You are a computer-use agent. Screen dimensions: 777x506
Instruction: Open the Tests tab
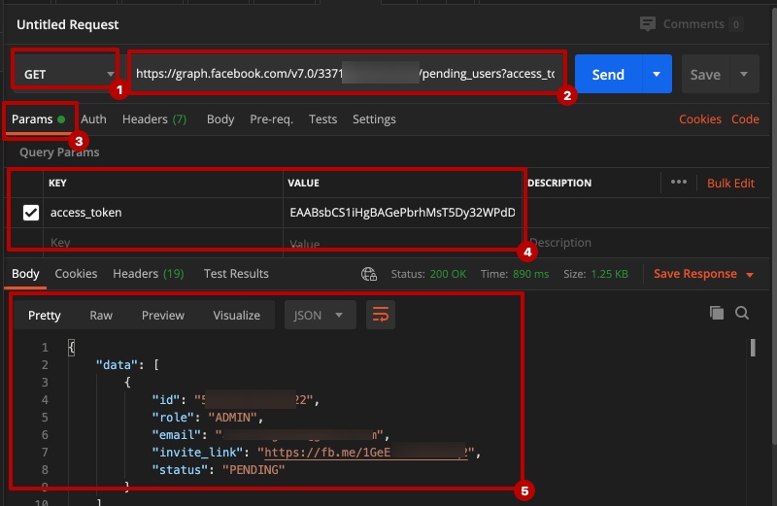(322, 119)
